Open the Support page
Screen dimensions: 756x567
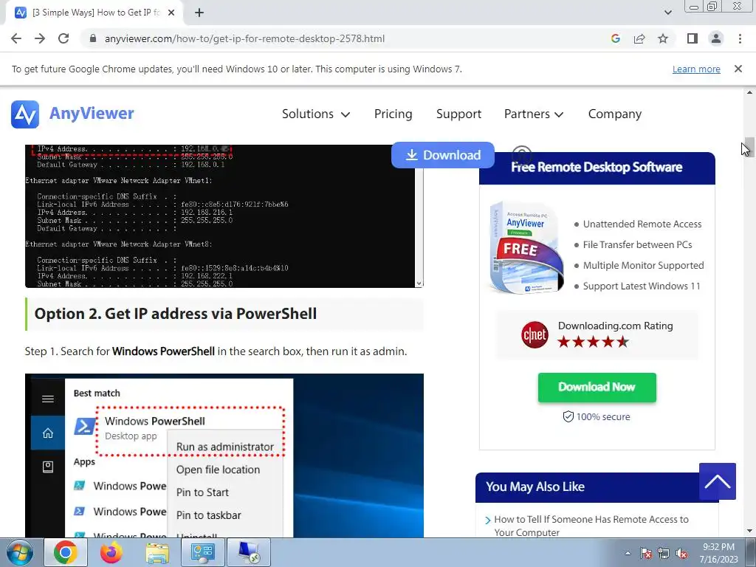click(x=458, y=114)
